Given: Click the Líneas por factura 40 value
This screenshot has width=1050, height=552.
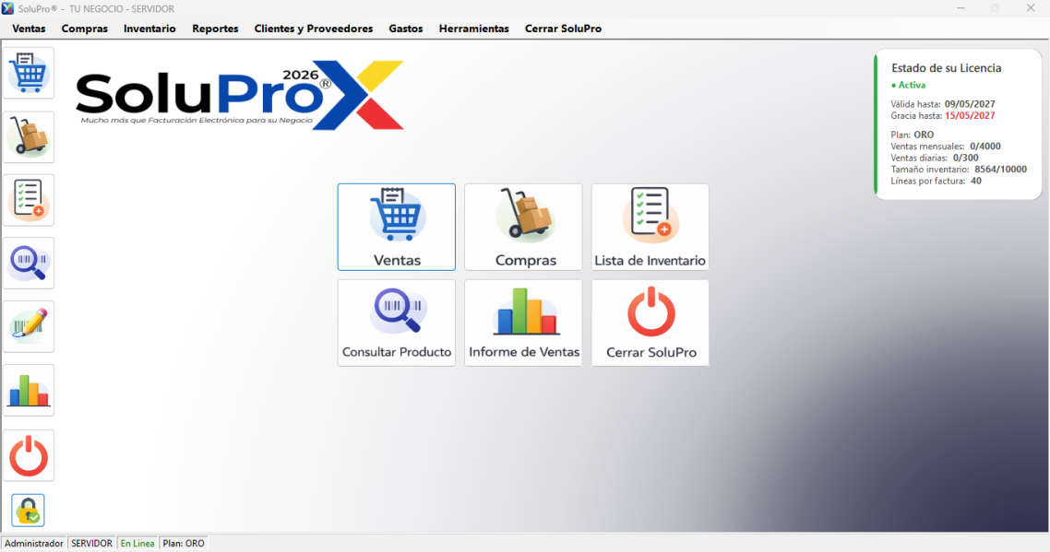Looking at the screenshot, I should coord(975,181).
